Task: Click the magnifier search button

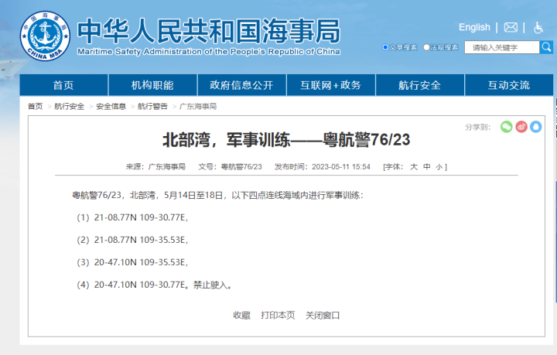Action: tap(546, 47)
